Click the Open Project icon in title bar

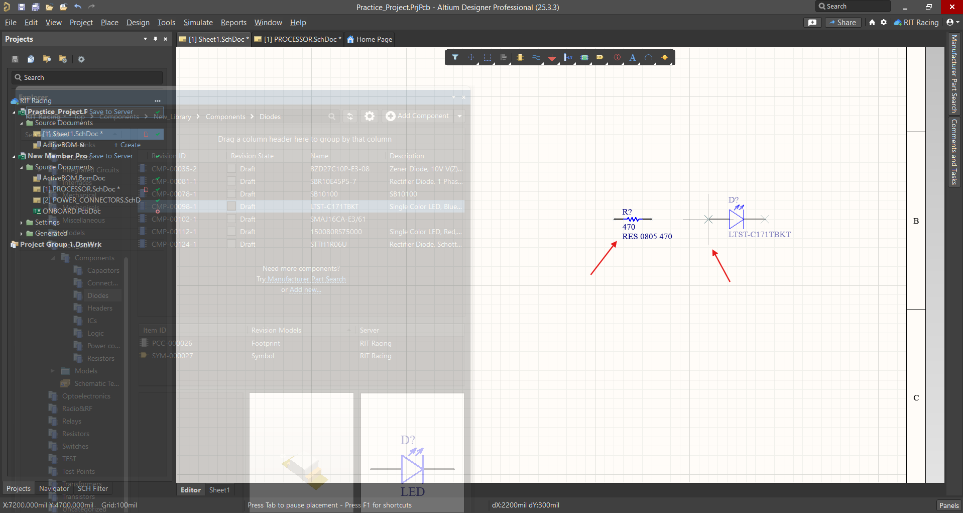pos(63,7)
